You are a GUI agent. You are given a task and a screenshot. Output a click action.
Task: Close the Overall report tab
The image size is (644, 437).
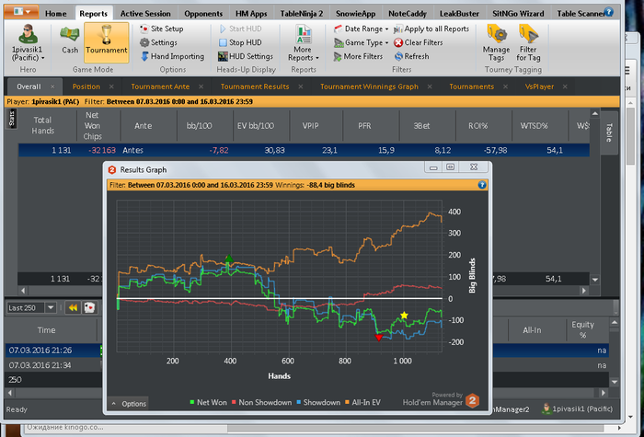52,86
